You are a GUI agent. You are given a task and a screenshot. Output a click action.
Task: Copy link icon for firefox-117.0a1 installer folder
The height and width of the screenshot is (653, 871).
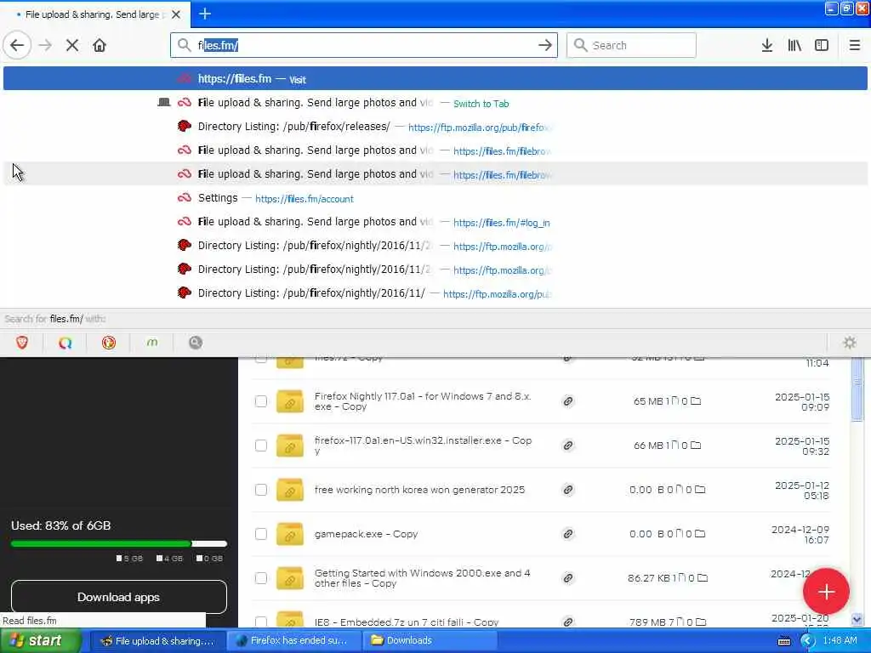567,446
